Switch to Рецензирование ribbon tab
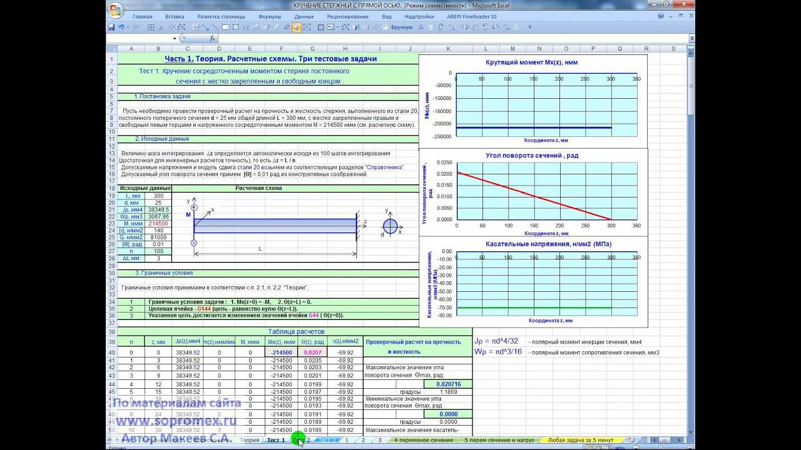 click(x=348, y=17)
